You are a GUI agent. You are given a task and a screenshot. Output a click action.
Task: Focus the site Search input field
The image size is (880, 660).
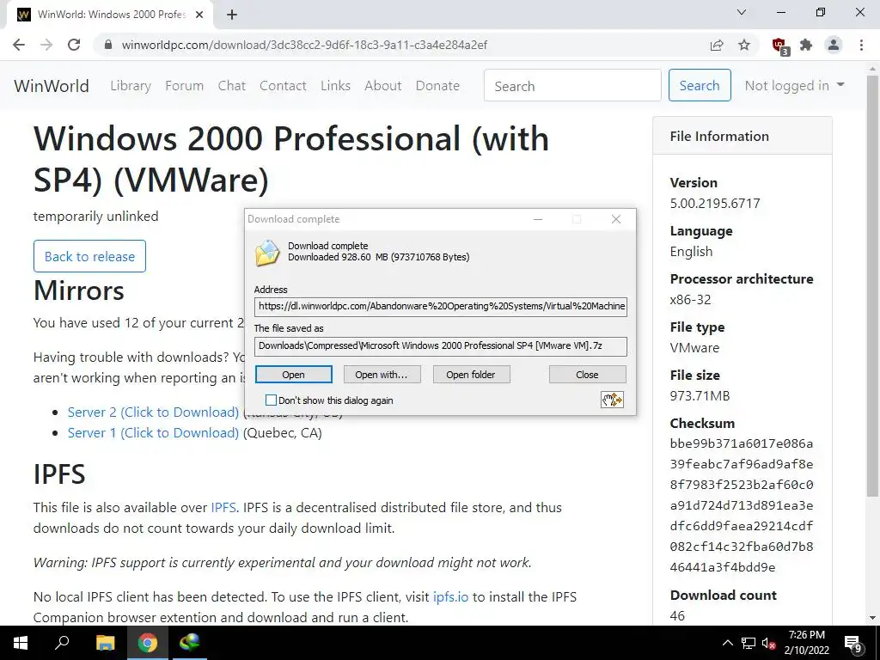pos(572,85)
